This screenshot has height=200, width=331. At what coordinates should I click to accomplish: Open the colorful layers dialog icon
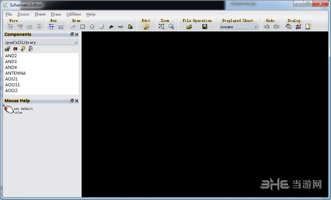pyautogui.click(x=298, y=26)
